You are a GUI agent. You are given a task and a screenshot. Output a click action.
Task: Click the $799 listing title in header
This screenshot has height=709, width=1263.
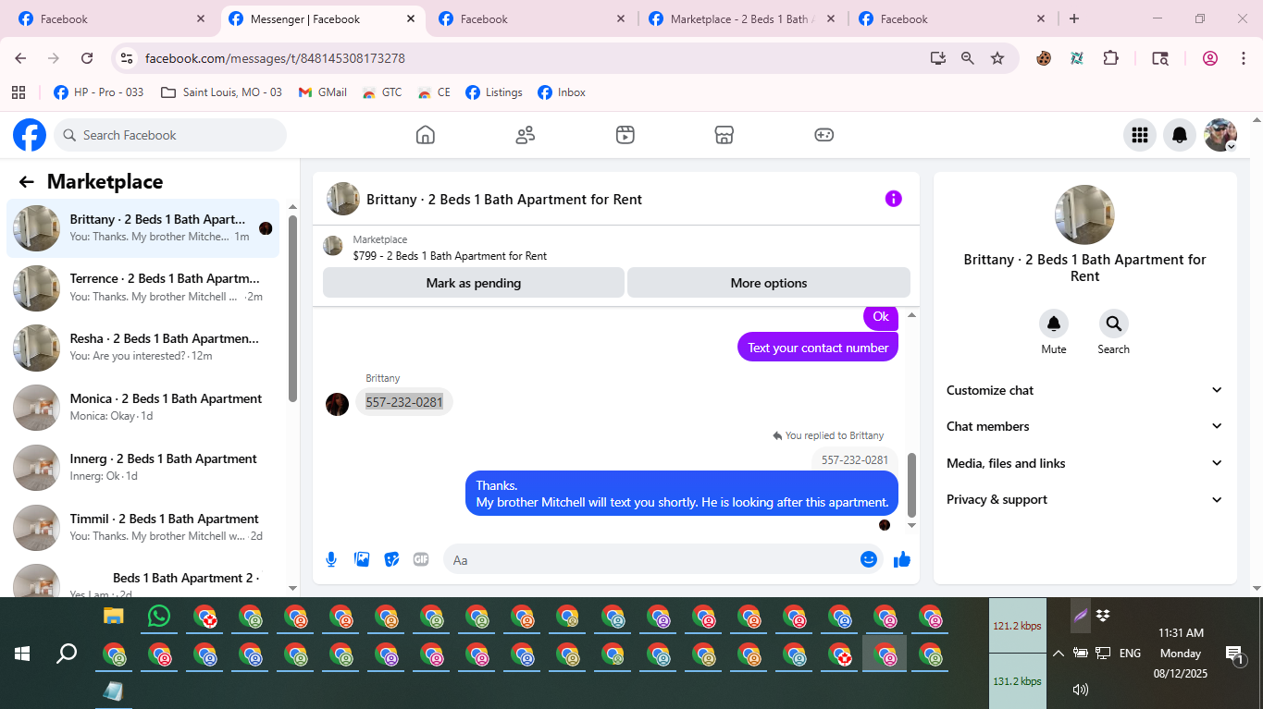[x=450, y=256]
